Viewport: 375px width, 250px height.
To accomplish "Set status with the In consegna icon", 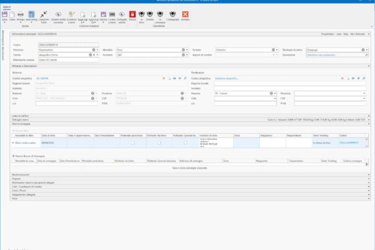I will [x=160, y=14].
